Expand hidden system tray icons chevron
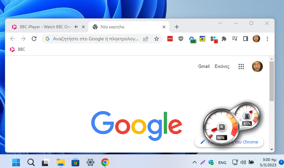 (195, 162)
